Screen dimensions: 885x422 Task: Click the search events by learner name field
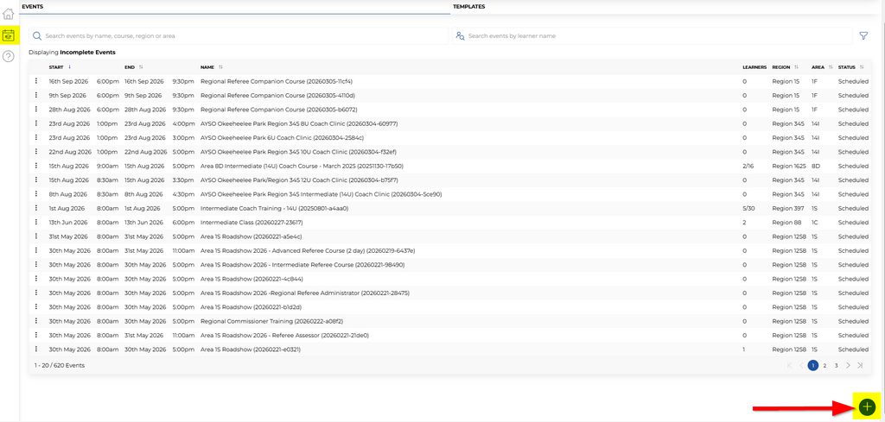point(657,36)
